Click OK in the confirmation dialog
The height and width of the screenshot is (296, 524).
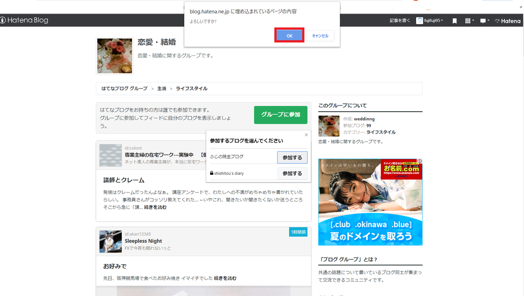290,36
